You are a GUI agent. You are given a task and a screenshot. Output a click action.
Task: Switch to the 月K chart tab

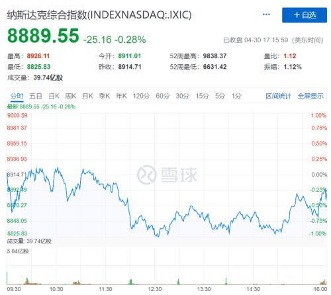click(x=87, y=96)
